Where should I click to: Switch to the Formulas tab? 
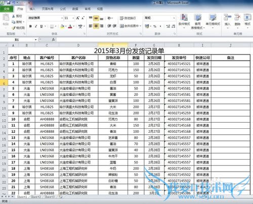coord(63,9)
